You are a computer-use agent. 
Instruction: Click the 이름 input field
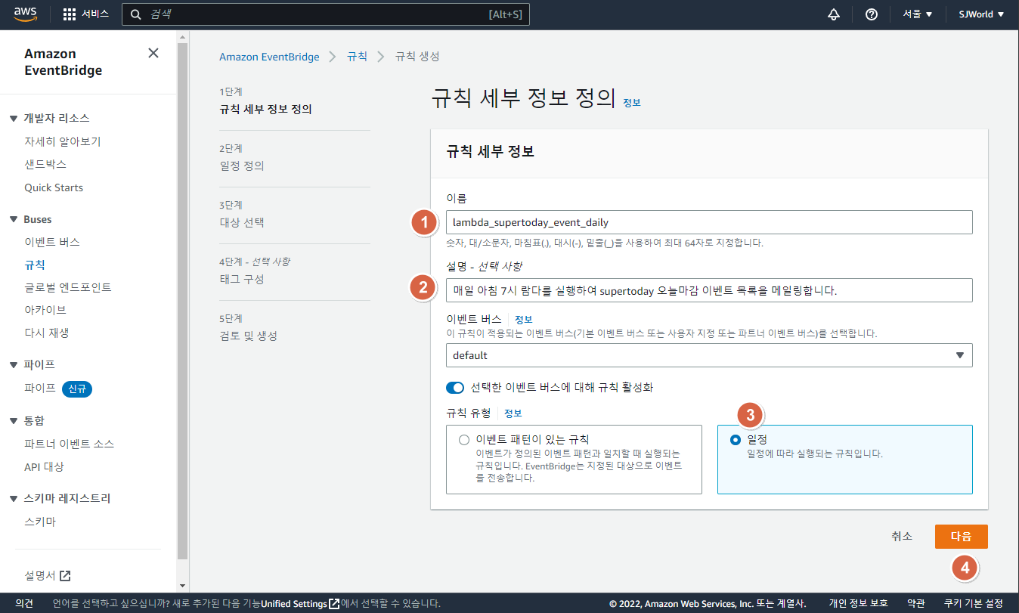pyautogui.click(x=709, y=222)
